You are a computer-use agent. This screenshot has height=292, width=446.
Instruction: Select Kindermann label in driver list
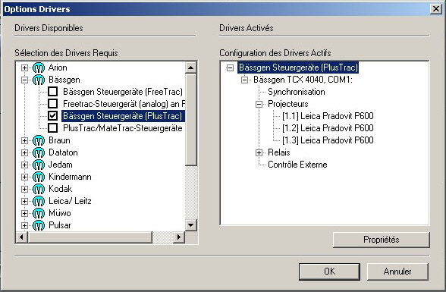70,177
